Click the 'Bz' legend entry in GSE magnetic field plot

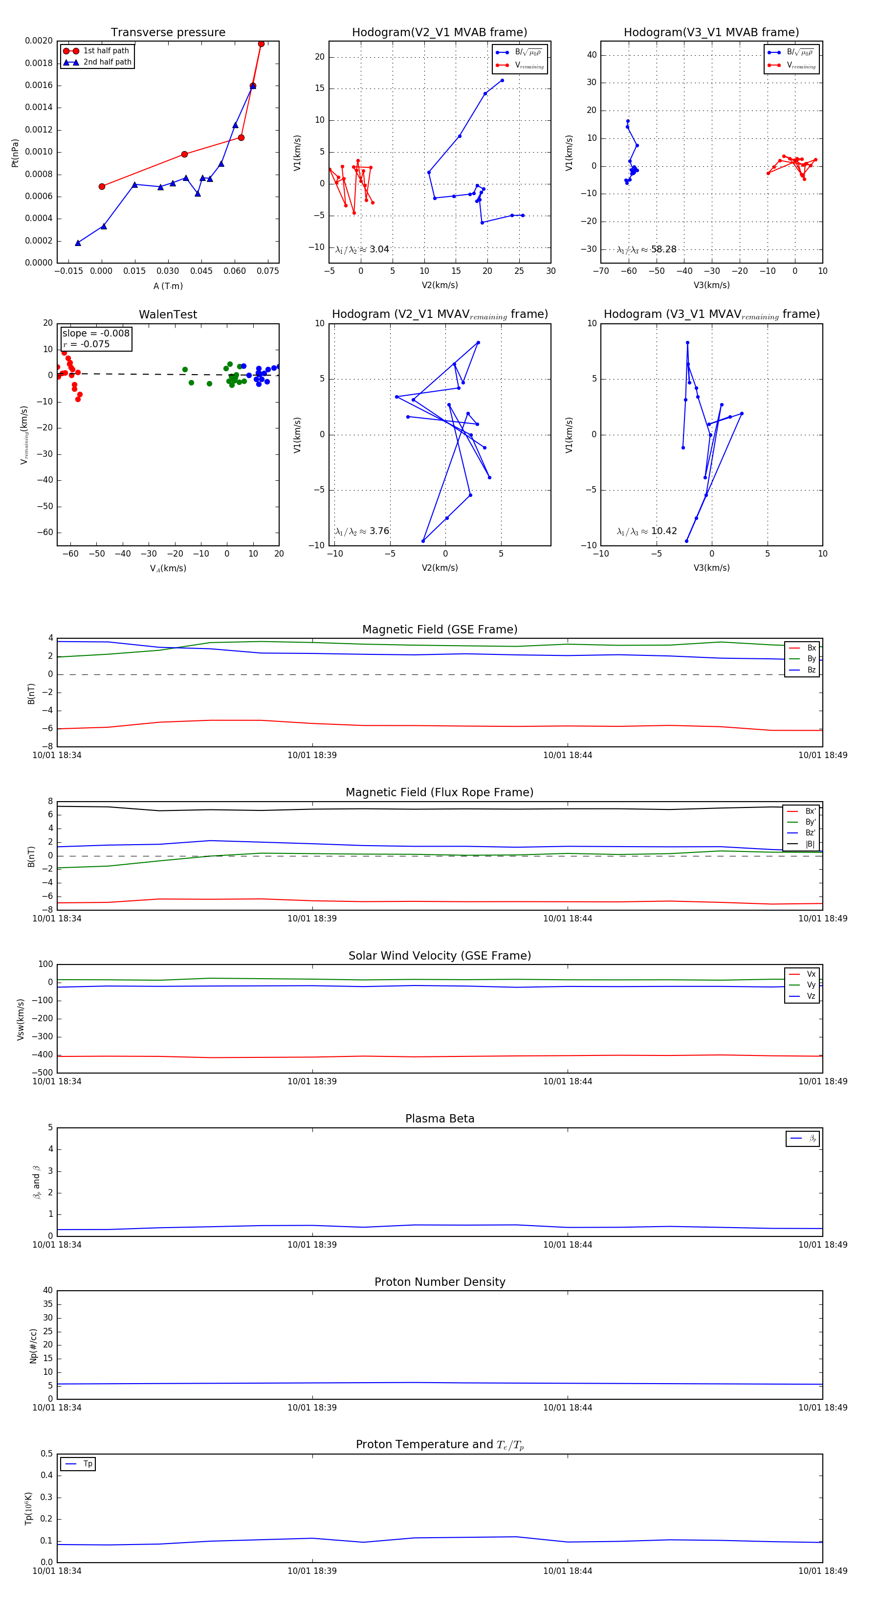tap(802, 670)
